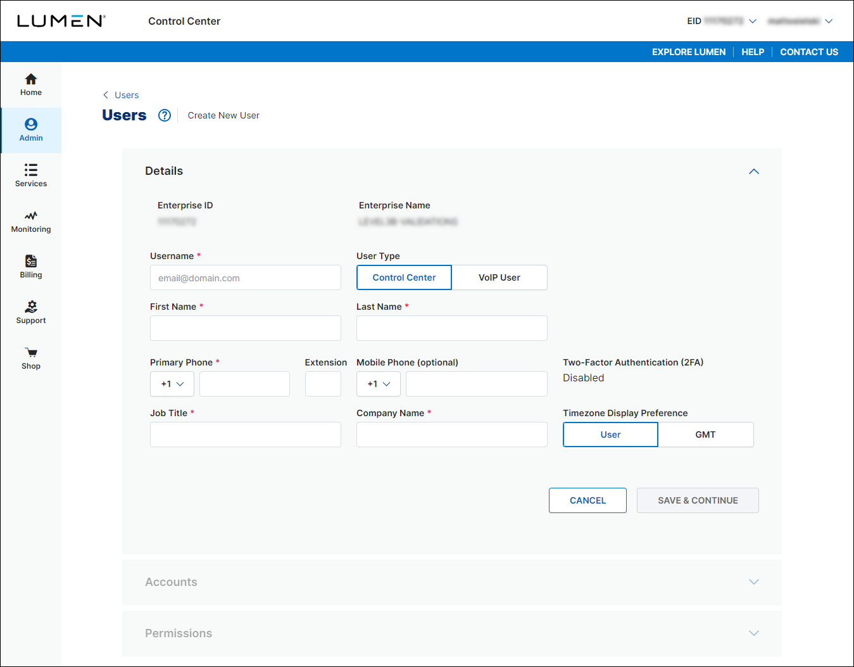This screenshot has height=667, width=854.
Task: Click the Users page heading
Action: [124, 115]
